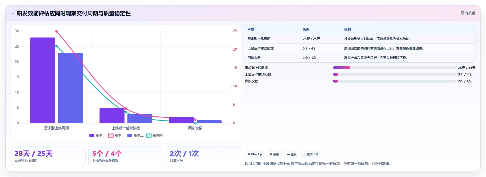Open the 2次 / 1次 data card
This screenshot has width=486, height=177.
[x=203, y=156]
